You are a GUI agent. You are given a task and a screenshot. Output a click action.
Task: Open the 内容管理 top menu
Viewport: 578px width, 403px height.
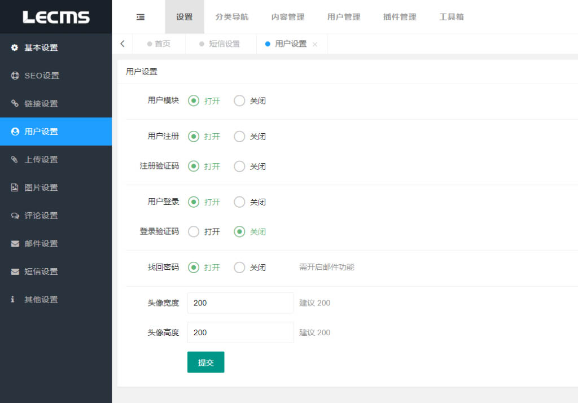288,17
